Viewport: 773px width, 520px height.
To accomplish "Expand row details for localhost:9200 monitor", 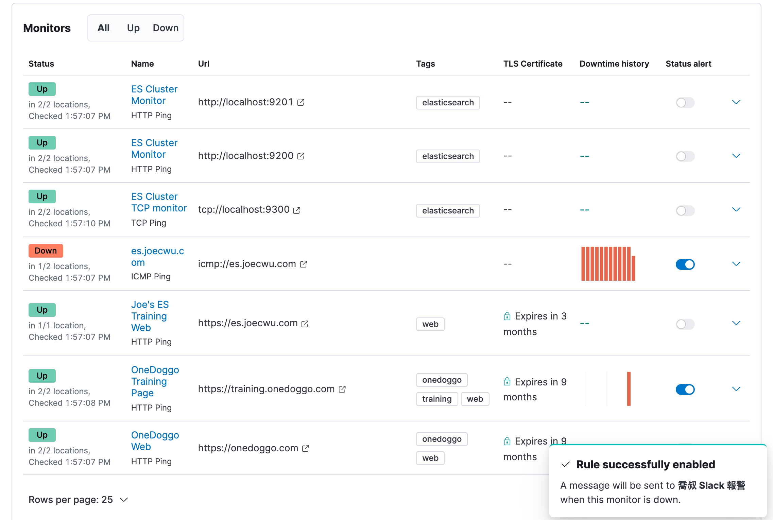I will pos(736,156).
